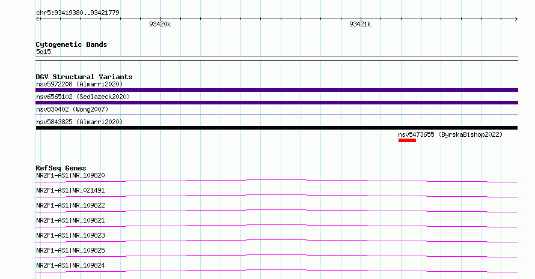Click the ruler's right arrow end

516,19
